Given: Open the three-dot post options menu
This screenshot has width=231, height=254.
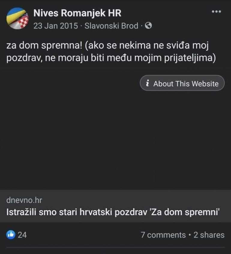Looking at the screenshot, I should [x=216, y=12].
